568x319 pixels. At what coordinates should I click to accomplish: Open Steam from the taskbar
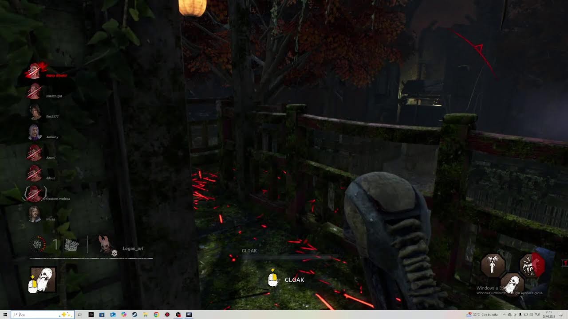[x=134, y=315]
